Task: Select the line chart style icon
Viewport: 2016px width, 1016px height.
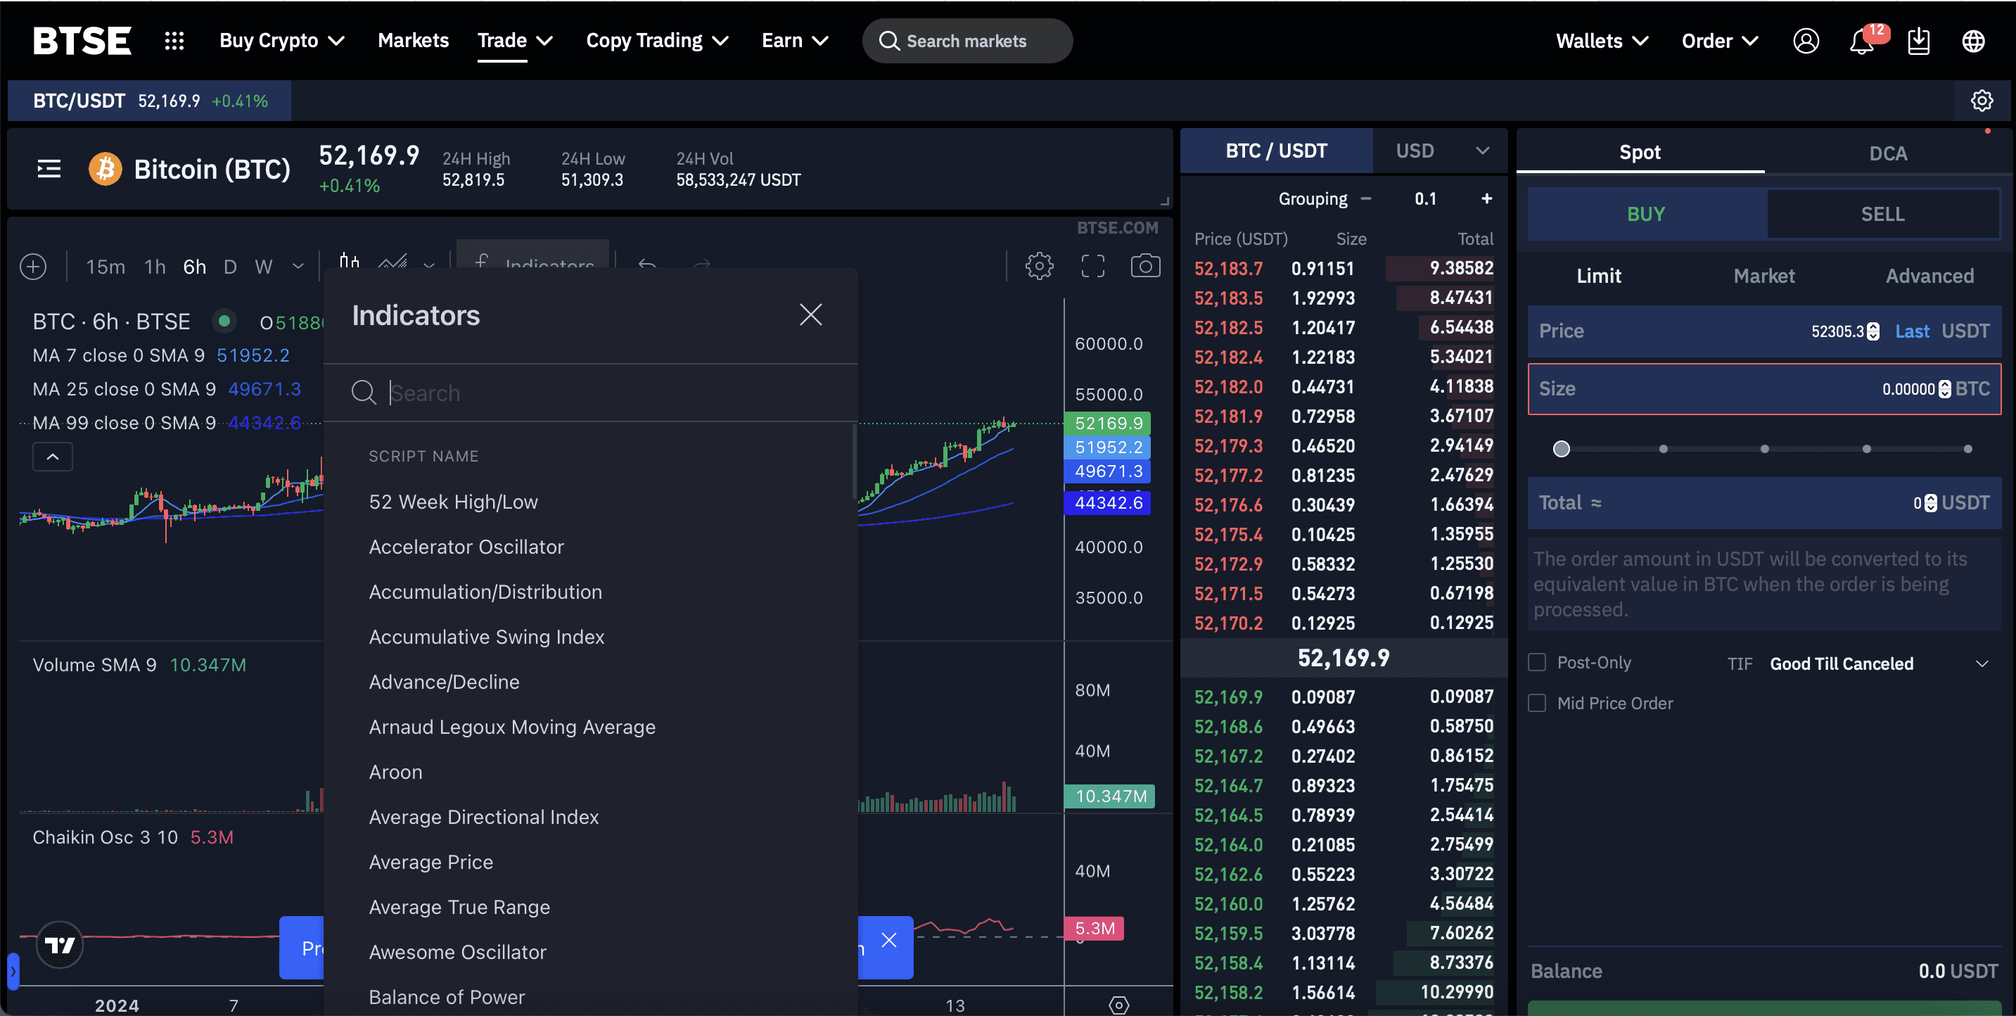Action: (x=392, y=262)
